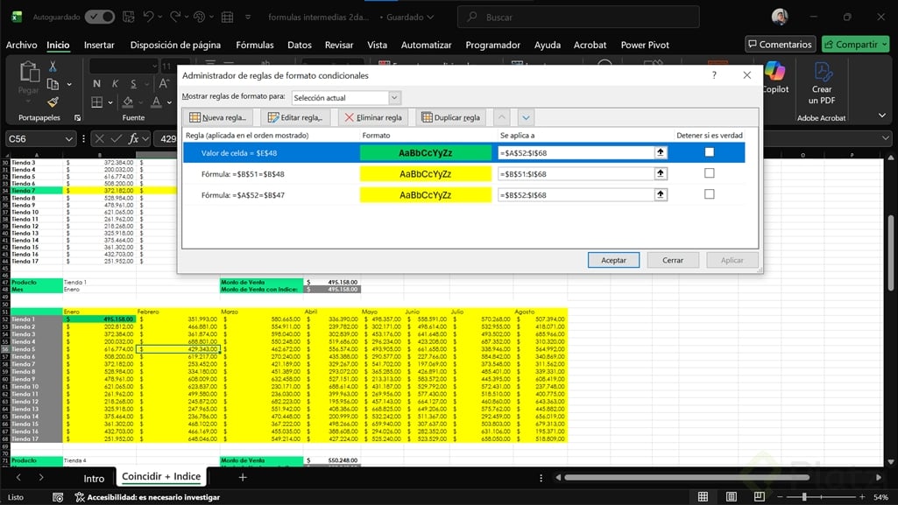Check 'Detener si es verdad' for Valor de celda rule
898x505 pixels.
tap(709, 152)
